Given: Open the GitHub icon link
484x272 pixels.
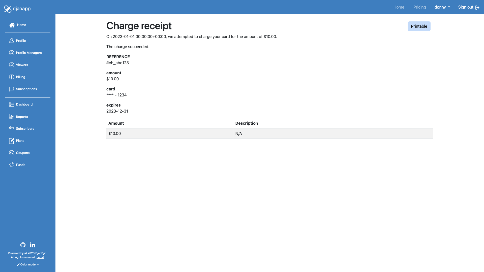Looking at the screenshot, I should pos(23,245).
